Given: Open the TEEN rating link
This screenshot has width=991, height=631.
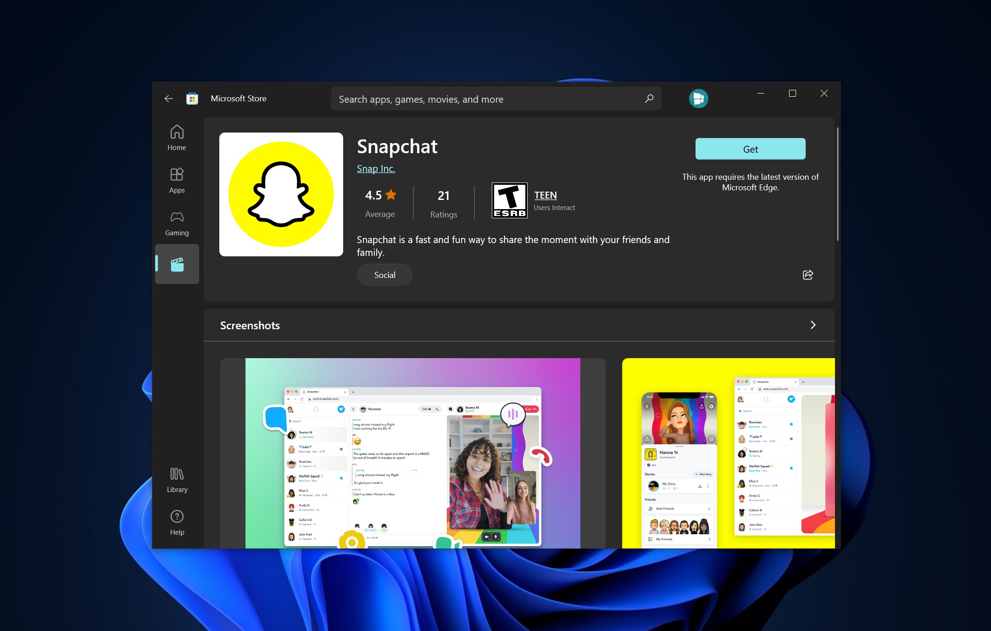Looking at the screenshot, I should click(546, 195).
